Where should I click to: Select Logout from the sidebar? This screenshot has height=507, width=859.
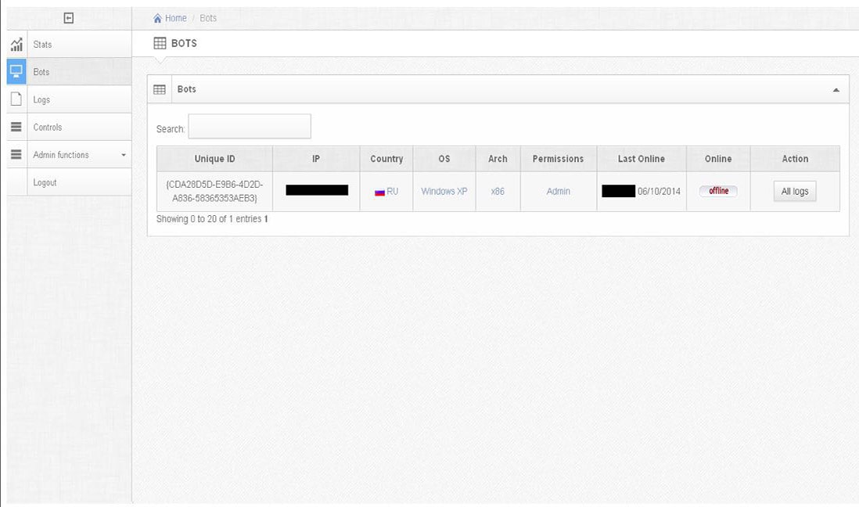(x=45, y=182)
